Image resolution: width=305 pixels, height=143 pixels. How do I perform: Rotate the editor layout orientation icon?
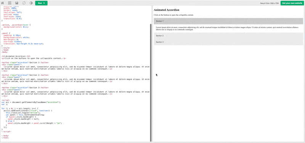coord(24,3)
